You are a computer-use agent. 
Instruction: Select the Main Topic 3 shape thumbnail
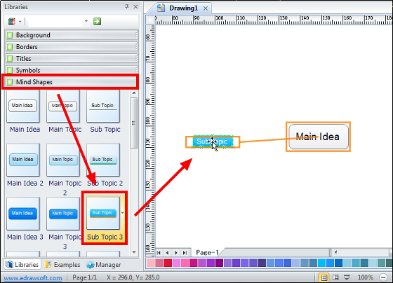tap(63, 214)
